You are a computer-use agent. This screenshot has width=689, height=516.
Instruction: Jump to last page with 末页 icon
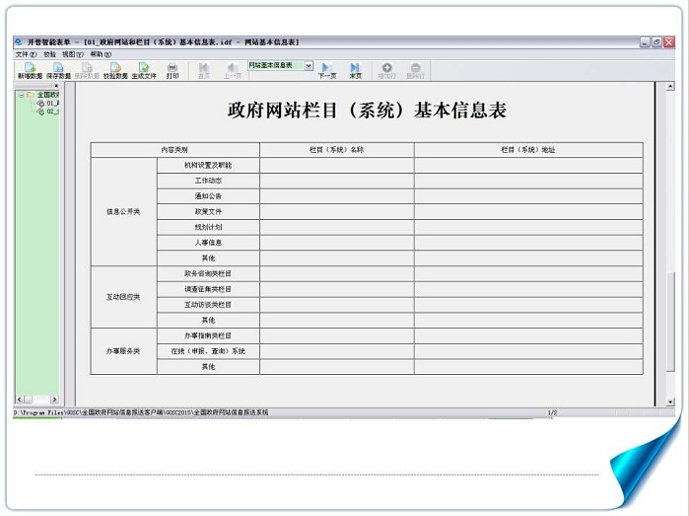pos(355,70)
